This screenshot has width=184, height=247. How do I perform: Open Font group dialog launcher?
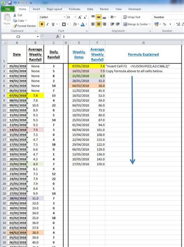(x=87, y=31)
